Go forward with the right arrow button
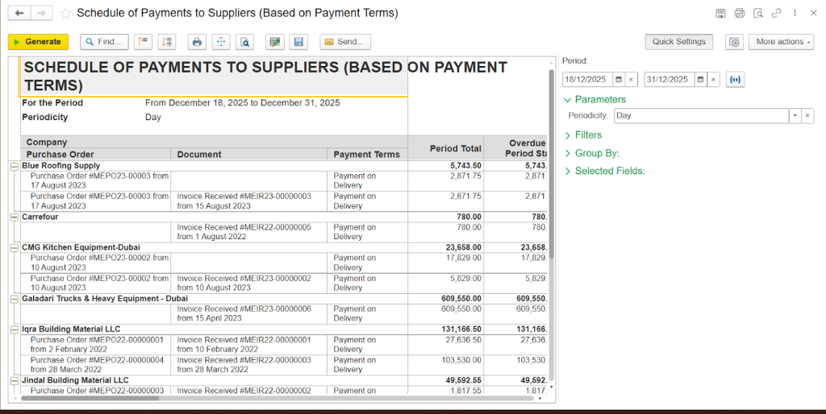 (x=42, y=13)
